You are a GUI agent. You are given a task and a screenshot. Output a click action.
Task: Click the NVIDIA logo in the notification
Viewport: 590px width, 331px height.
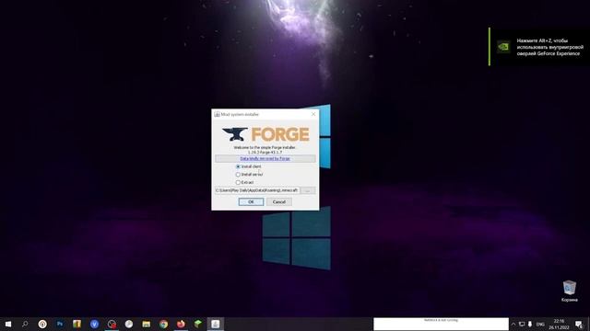[x=503, y=47]
